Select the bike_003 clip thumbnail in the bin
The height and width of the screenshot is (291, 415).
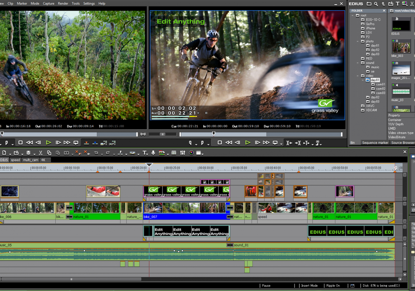[401, 47]
